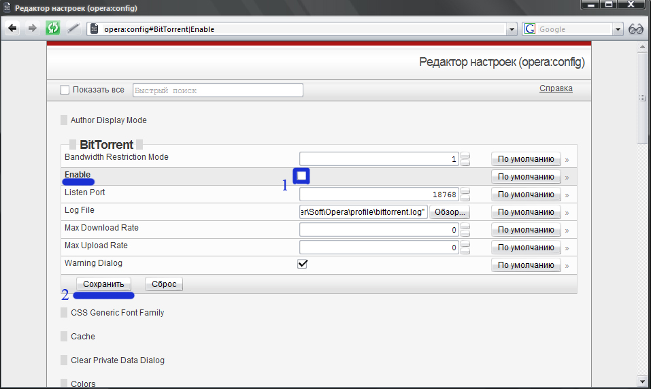
Task: Click » next to Listen Port row
Action: 567,195
